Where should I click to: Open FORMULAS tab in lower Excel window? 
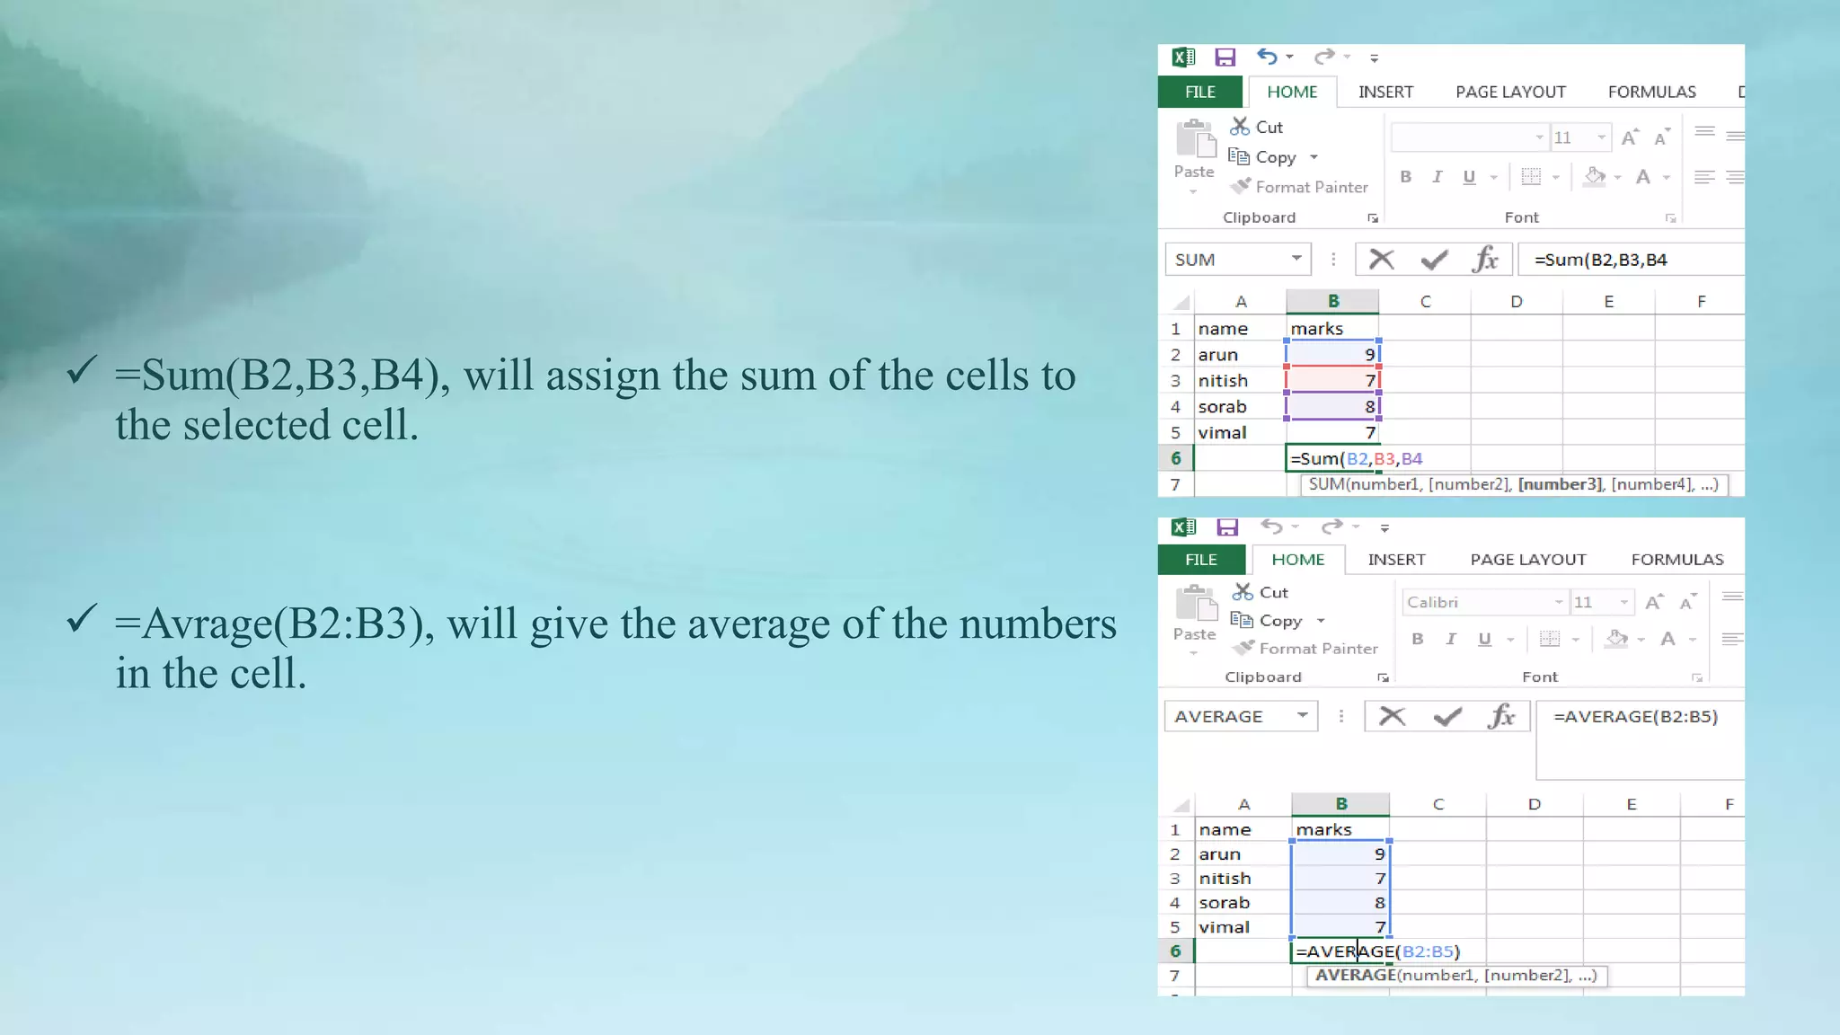pos(1677,560)
